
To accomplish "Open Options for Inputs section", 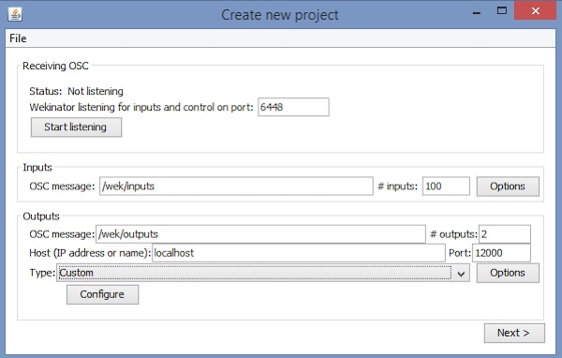I will click(508, 186).
